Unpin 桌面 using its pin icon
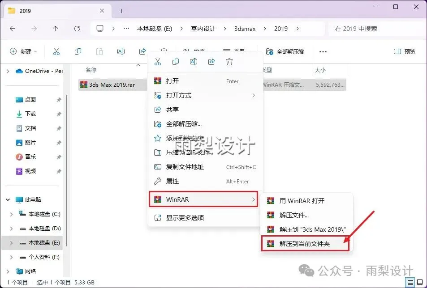Screen dimensions: 427x288 point(59,100)
